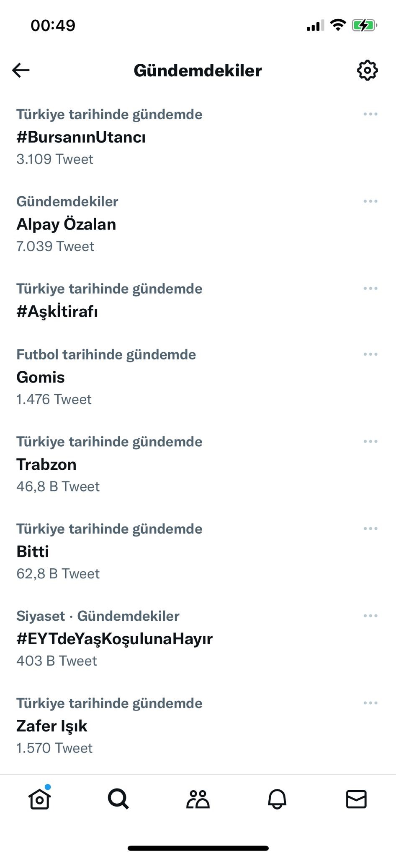Show options menu for Trabzon trend
The height and width of the screenshot is (859, 396).
[370, 442]
